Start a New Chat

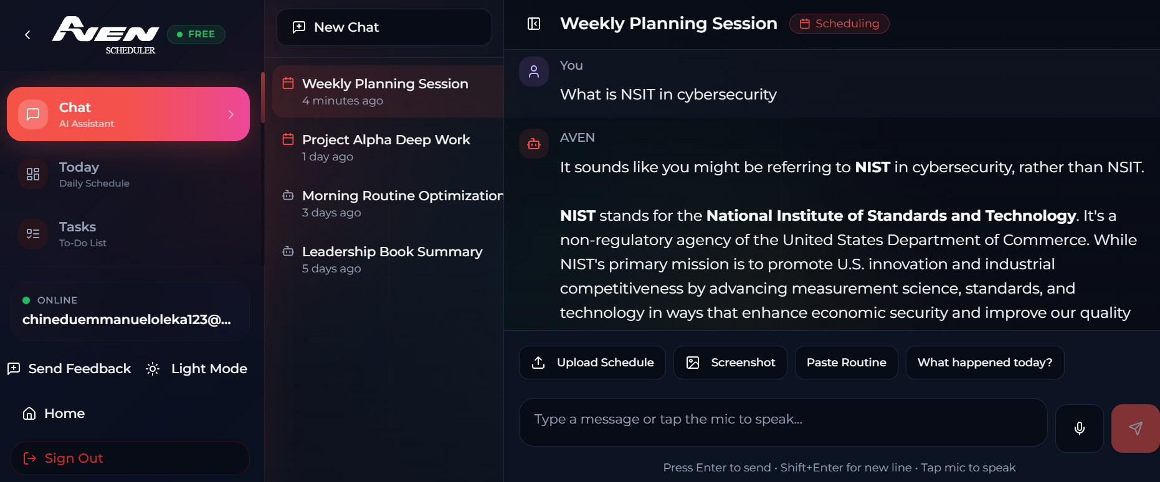tap(384, 27)
